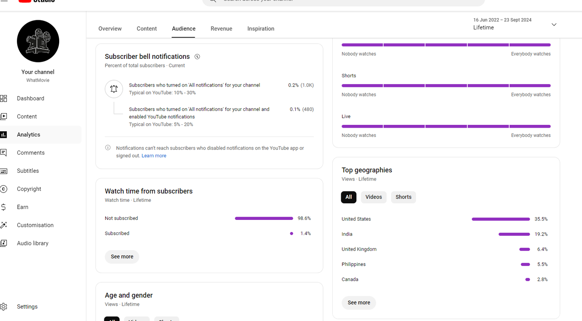Click the Subtitles icon in sidebar
Screen dimensions: 582x321
point(4,171)
